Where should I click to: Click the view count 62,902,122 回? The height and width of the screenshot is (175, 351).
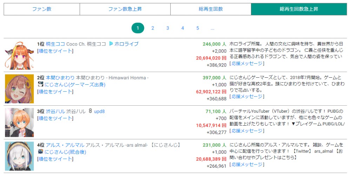(211, 92)
